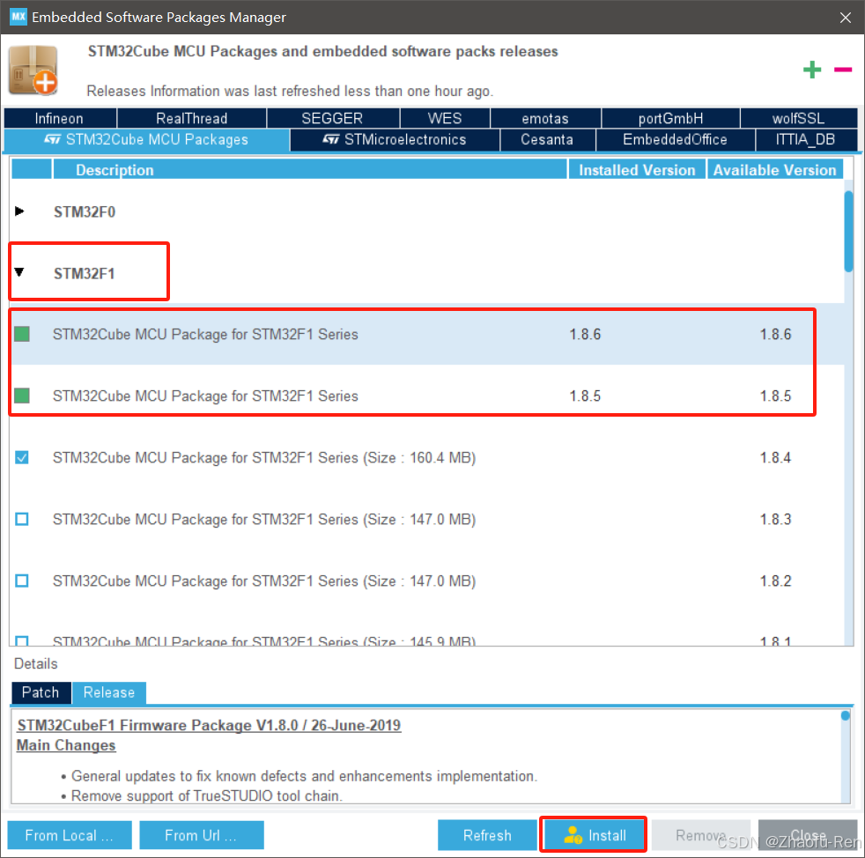Click the Description column header

coord(309,170)
